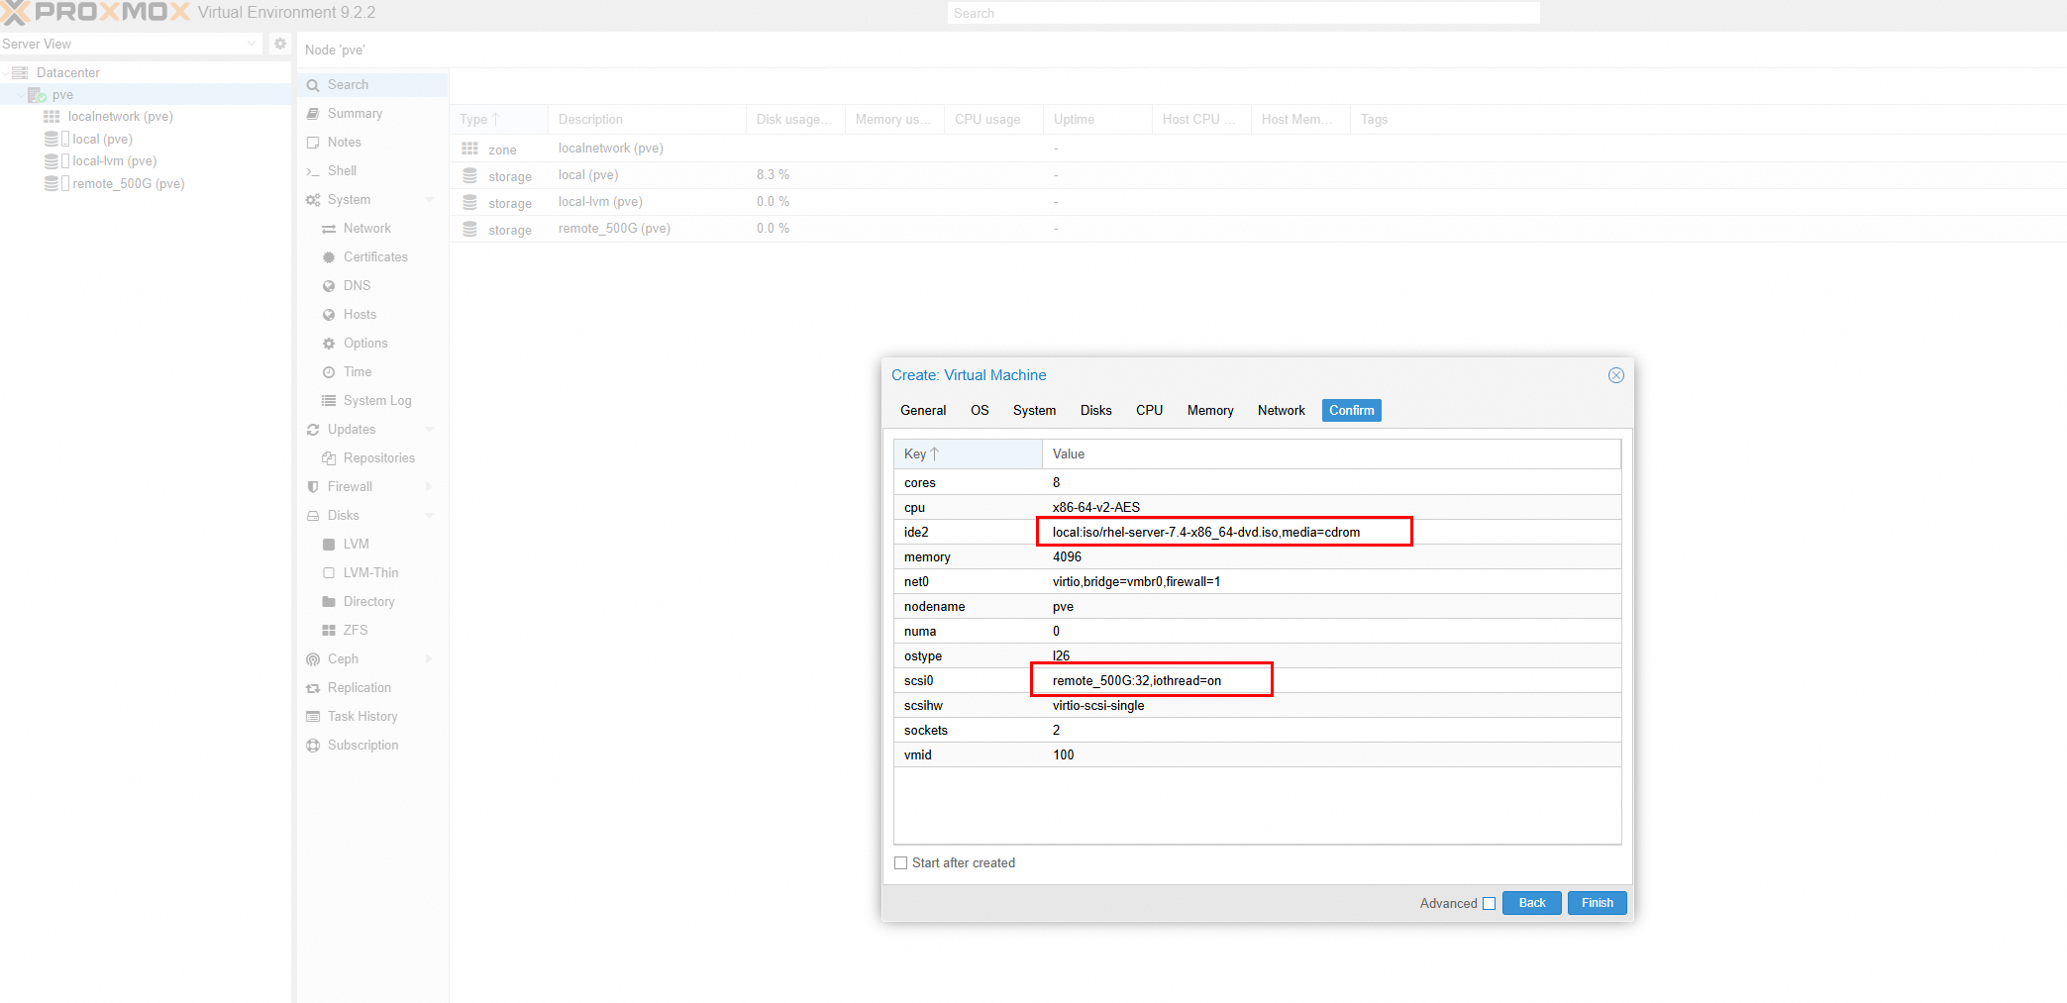Open the Server View dropdown
The image size is (2067, 1003).
pos(131,44)
